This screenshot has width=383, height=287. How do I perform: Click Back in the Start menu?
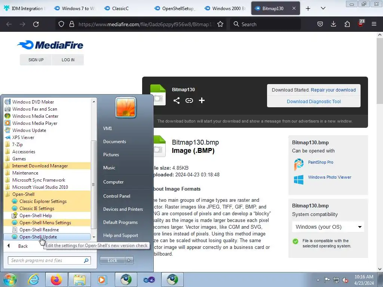[23, 246]
